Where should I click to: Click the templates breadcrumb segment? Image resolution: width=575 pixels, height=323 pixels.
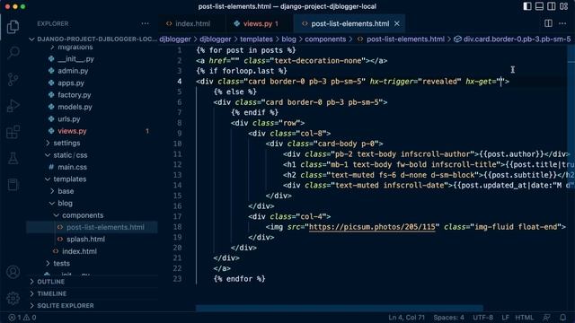click(x=256, y=39)
